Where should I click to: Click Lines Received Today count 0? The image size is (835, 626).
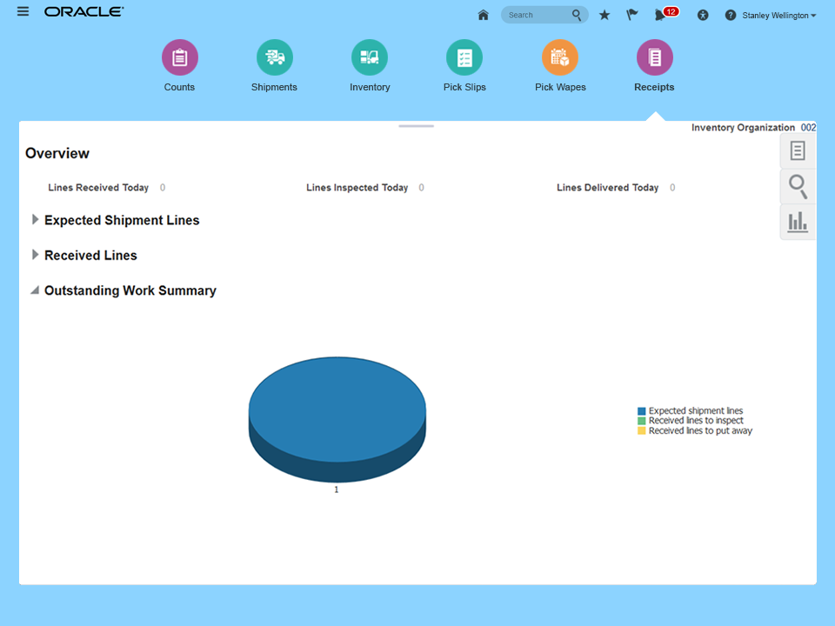click(x=163, y=188)
